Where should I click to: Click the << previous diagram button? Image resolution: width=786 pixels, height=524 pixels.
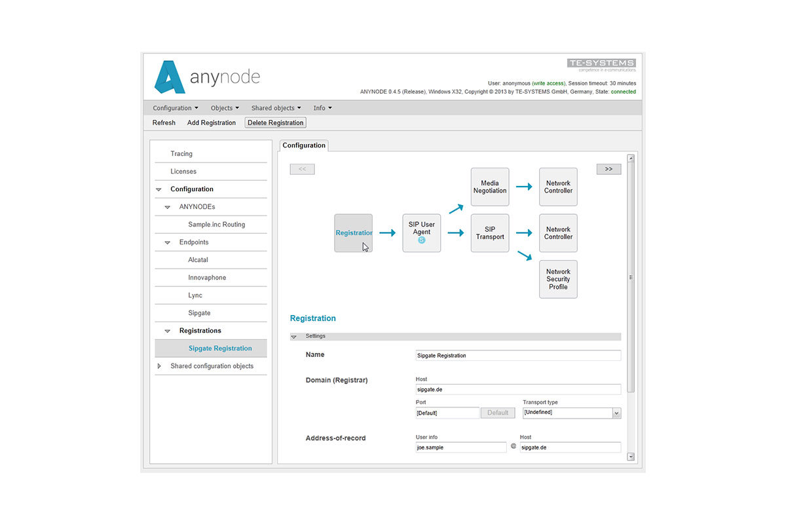[x=302, y=169]
